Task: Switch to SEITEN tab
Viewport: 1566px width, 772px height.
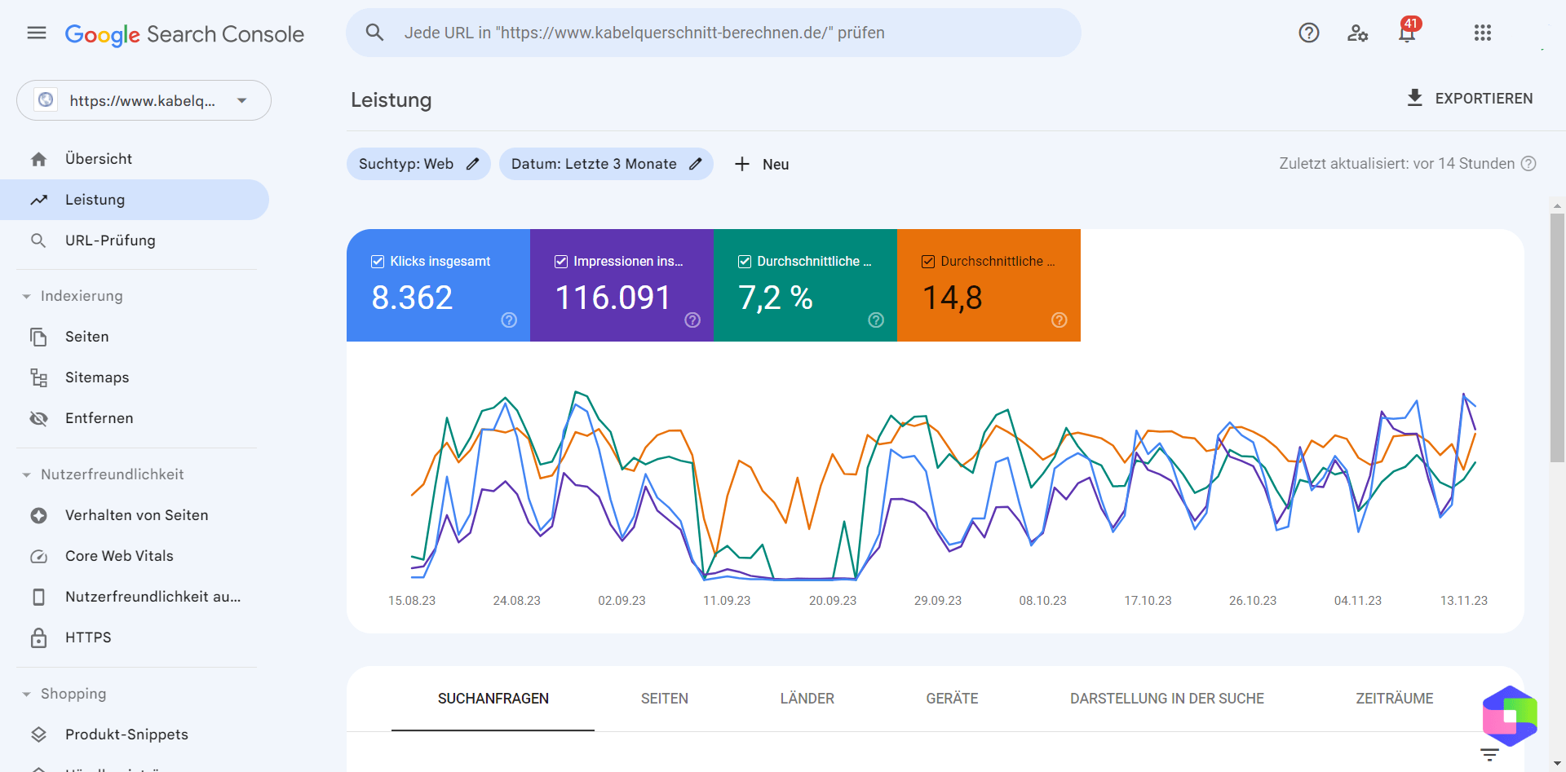Action: click(x=665, y=699)
